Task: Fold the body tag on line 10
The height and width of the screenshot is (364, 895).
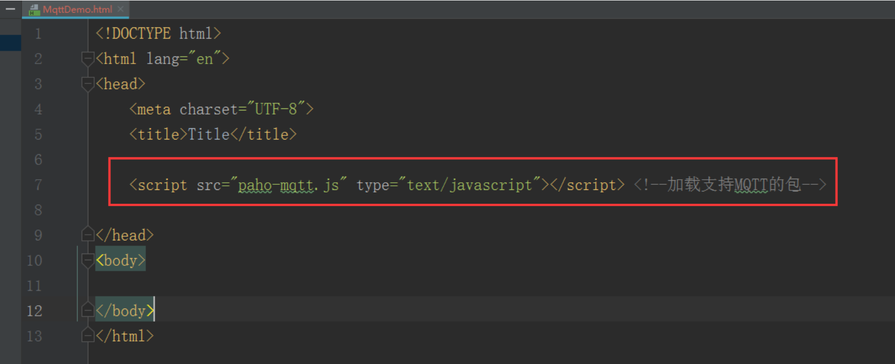Action: click(88, 261)
